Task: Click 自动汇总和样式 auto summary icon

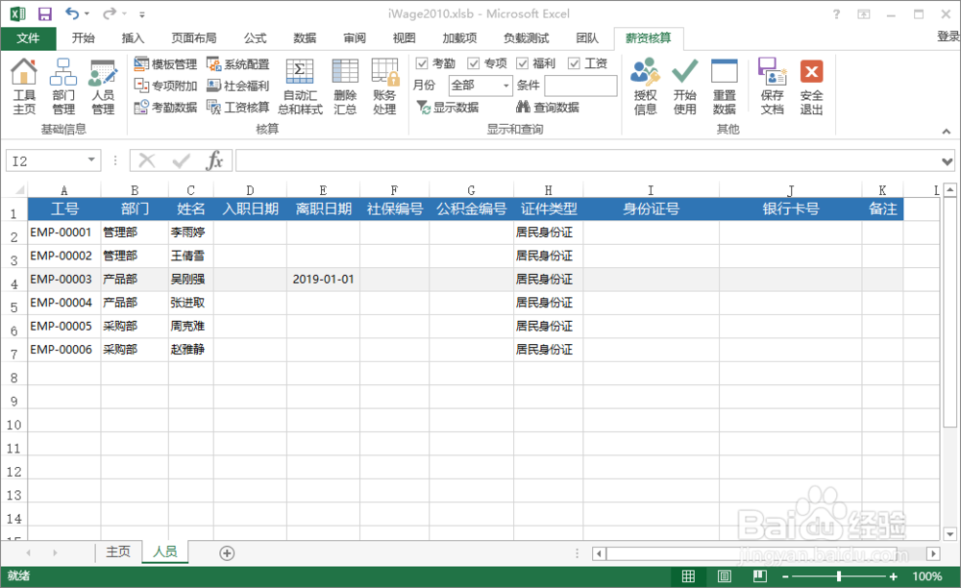Action: pos(300,86)
